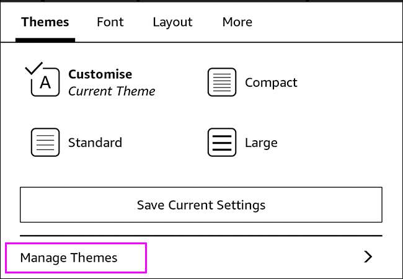Click empty space in the Manage Themes row
Image resolution: width=403 pixels, height=279 pixels.
(248, 257)
